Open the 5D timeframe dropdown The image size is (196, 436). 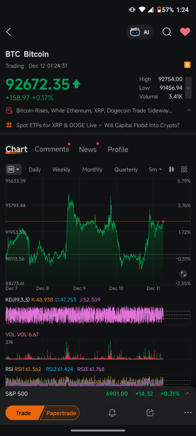tap(14, 169)
